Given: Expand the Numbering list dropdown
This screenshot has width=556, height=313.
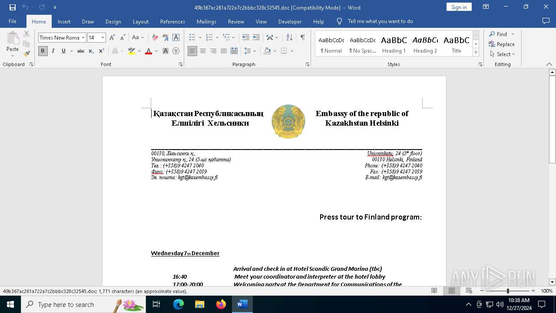Looking at the screenshot, I should 217,38.
